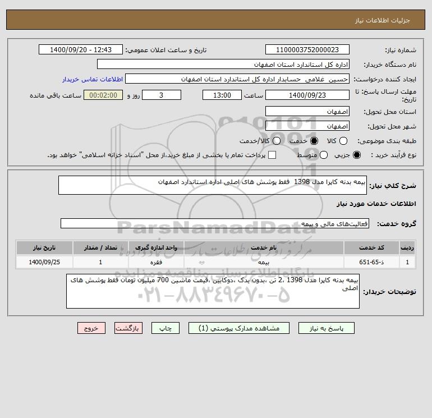Select the خدمت radio button
The width and height of the screenshot is (432, 418).
(314, 141)
